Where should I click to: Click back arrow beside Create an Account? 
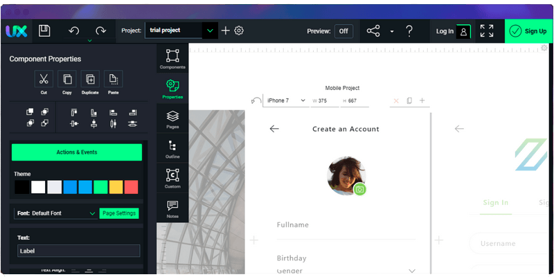click(274, 129)
